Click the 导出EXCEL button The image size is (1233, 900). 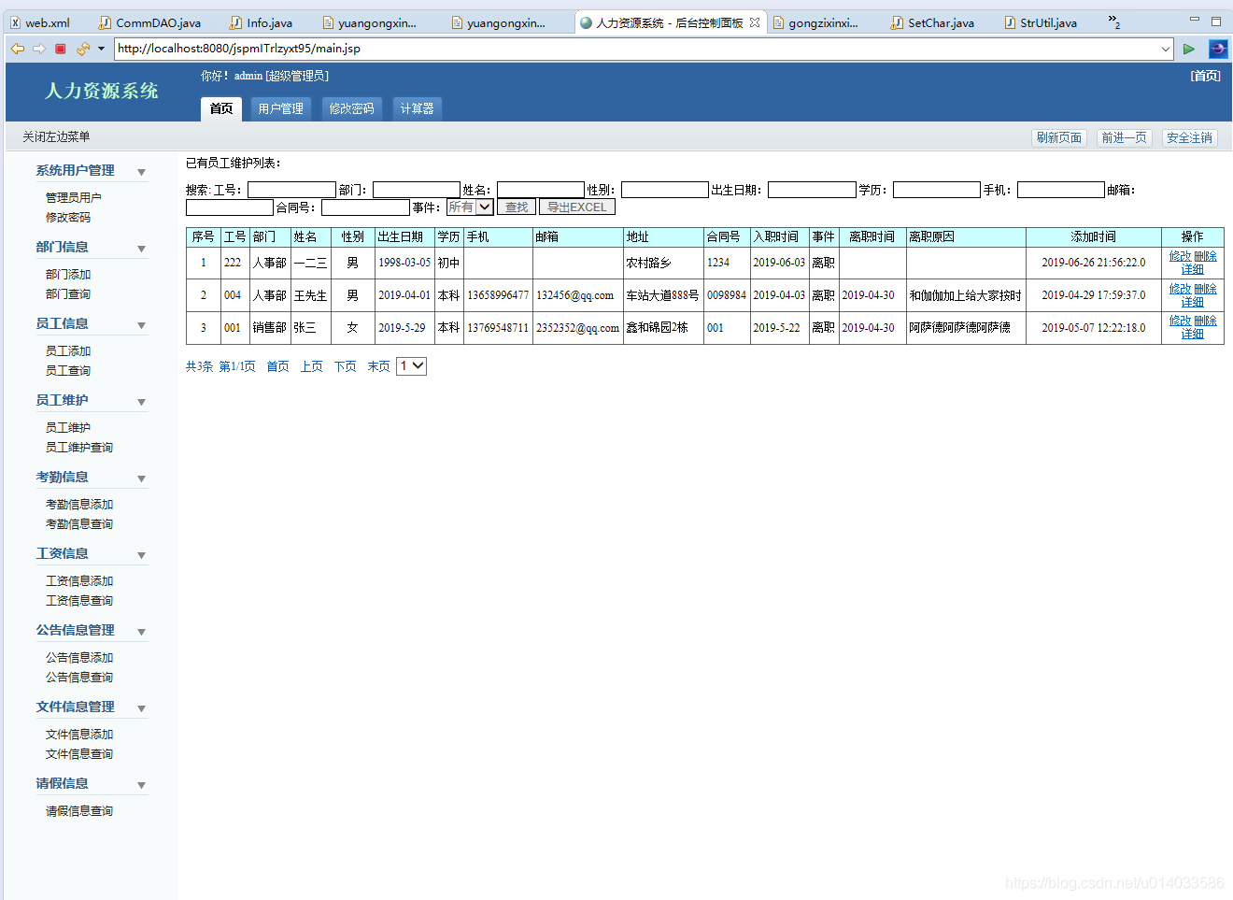coord(577,207)
